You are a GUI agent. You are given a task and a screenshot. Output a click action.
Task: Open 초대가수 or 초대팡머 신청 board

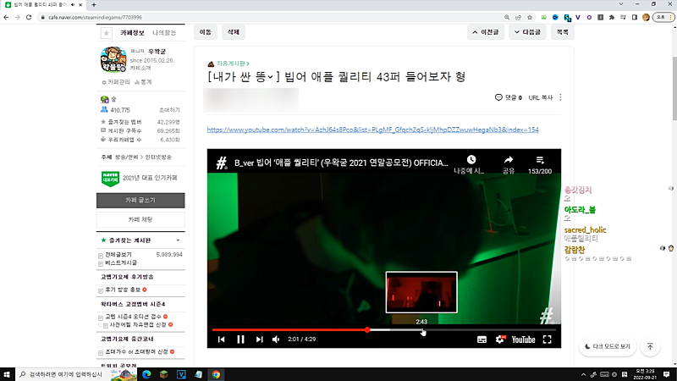(136, 351)
